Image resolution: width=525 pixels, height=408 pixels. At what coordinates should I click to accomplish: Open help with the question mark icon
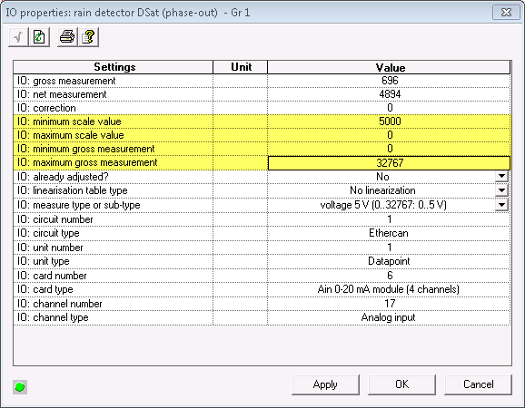point(88,37)
